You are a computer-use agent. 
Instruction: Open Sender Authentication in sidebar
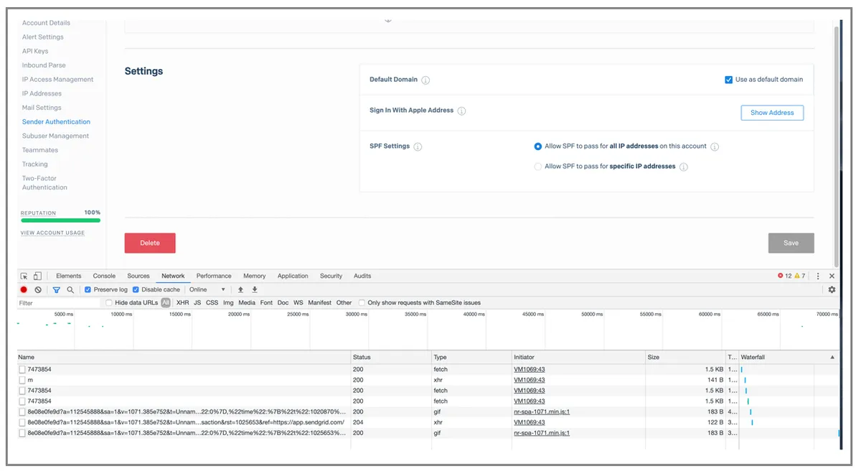[x=56, y=122]
